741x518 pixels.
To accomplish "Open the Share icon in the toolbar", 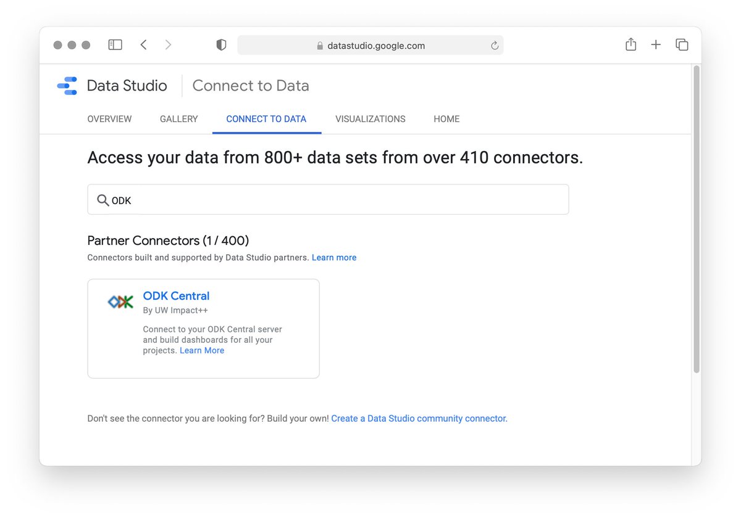I will pos(630,44).
